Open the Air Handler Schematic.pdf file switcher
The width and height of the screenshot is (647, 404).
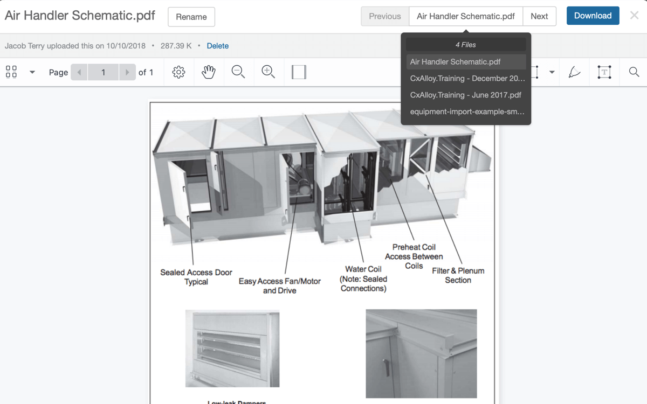pyautogui.click(x=466, y=16)
